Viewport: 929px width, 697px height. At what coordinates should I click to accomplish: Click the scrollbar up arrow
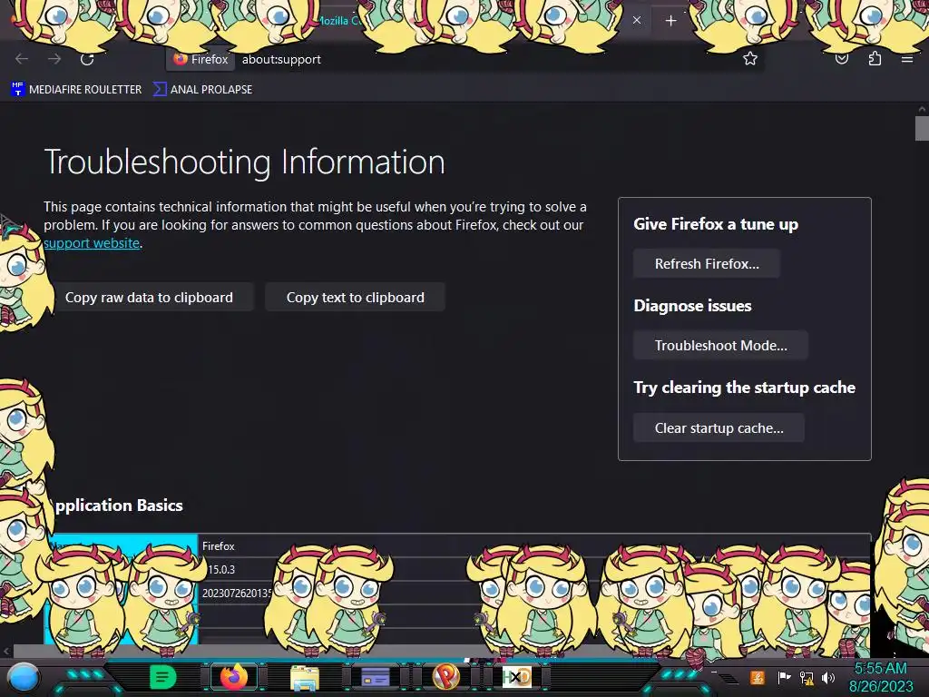(922, 109)
